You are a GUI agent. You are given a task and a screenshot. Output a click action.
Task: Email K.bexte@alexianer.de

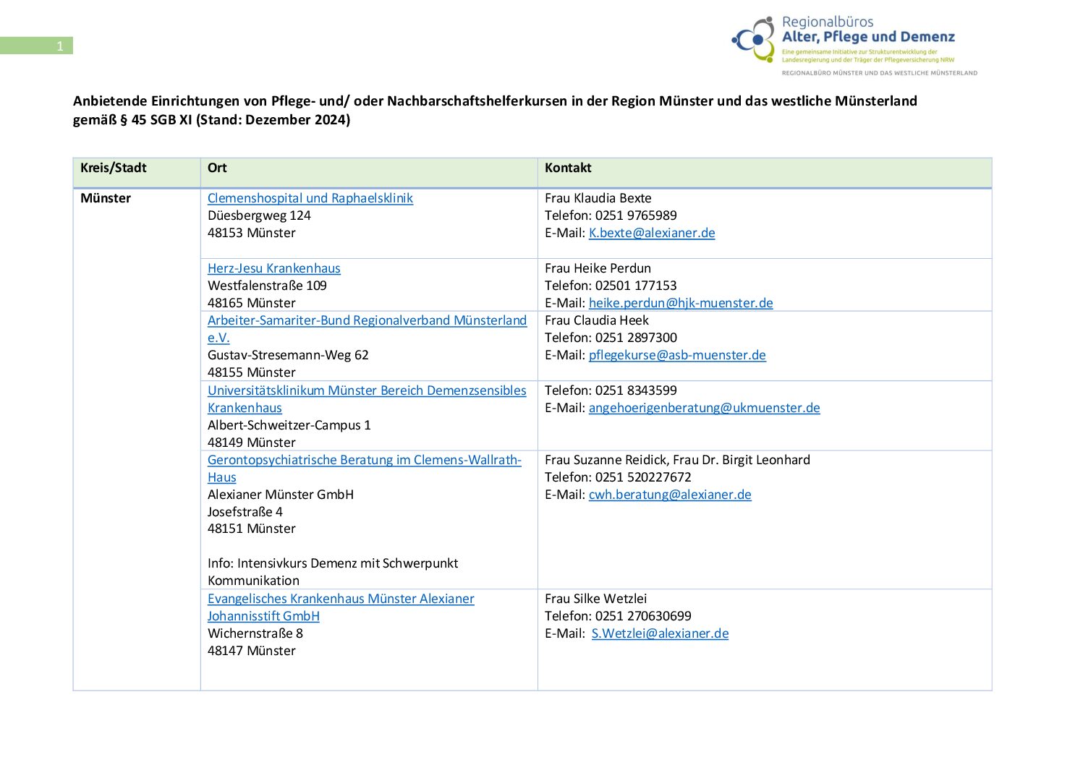tap(651, 233)
